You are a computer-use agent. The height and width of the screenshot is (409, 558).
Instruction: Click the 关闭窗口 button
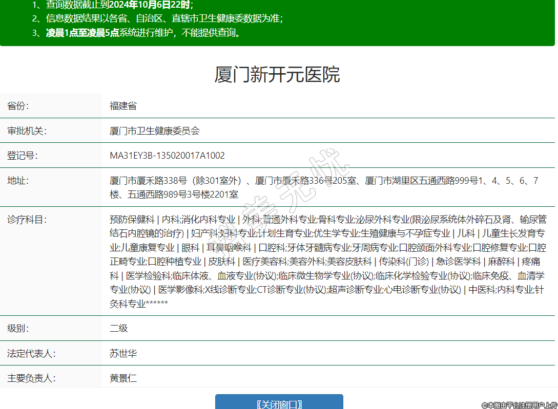click(x=279, y=403)
